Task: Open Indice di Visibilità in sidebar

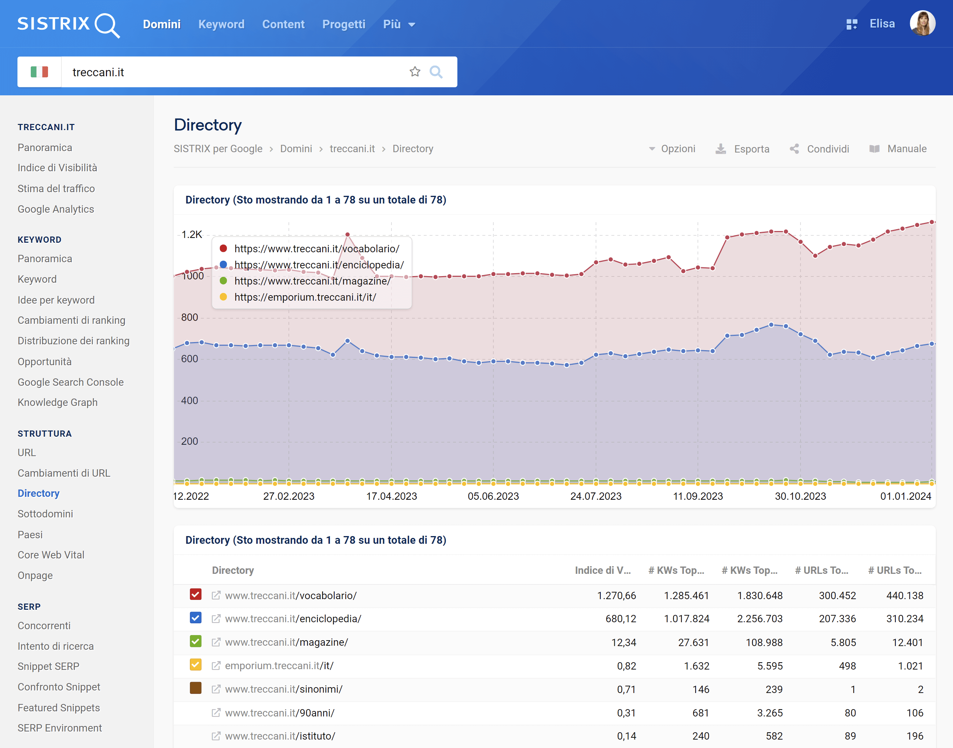Action: [57, 168]
